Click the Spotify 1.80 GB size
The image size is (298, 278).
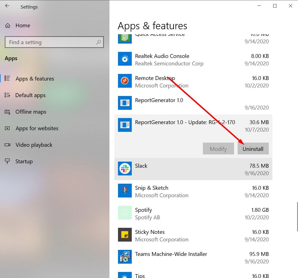click(x=260, y=210)
